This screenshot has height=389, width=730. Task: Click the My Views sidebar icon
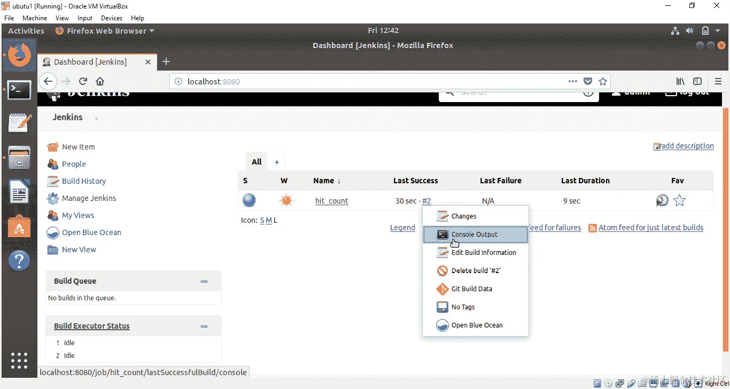coord(52,215)
